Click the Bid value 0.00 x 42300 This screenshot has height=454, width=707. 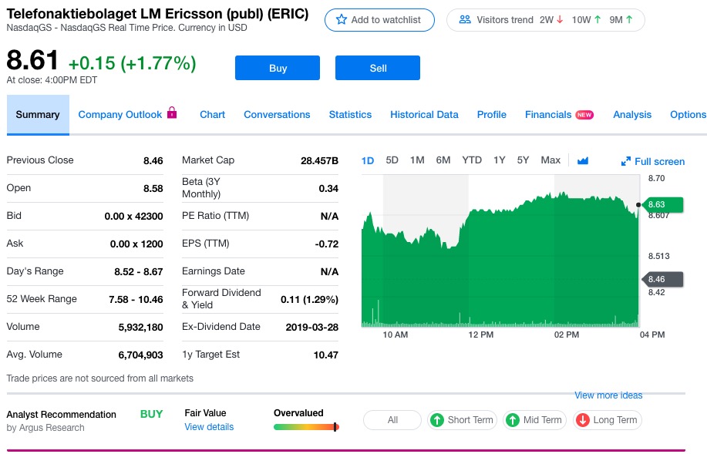(133, 217)
